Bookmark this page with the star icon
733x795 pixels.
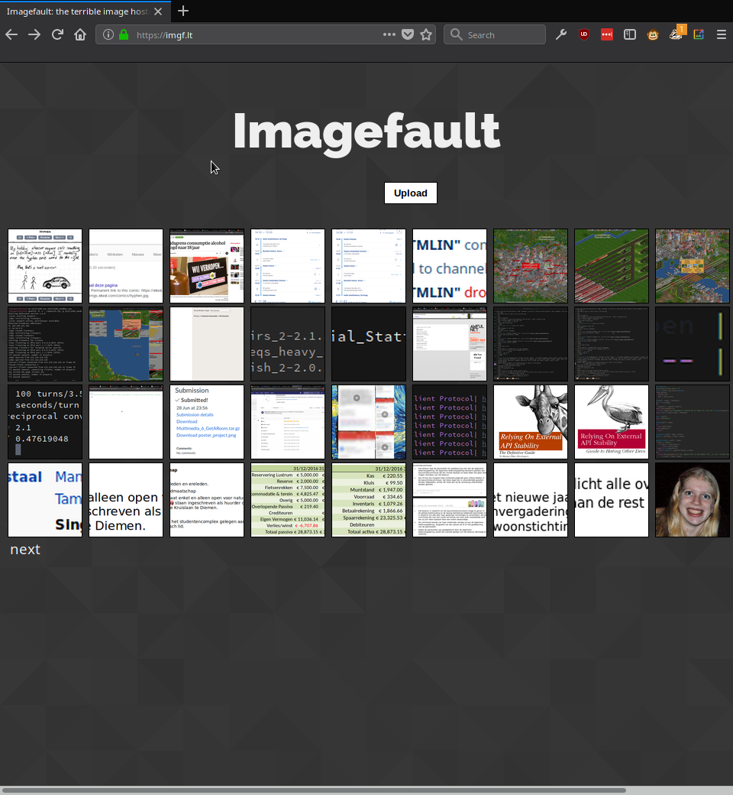pos(426,34)
